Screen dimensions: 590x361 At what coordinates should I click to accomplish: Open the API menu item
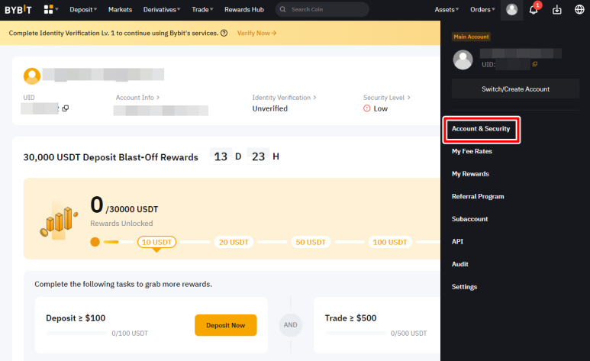pos(457,242)
